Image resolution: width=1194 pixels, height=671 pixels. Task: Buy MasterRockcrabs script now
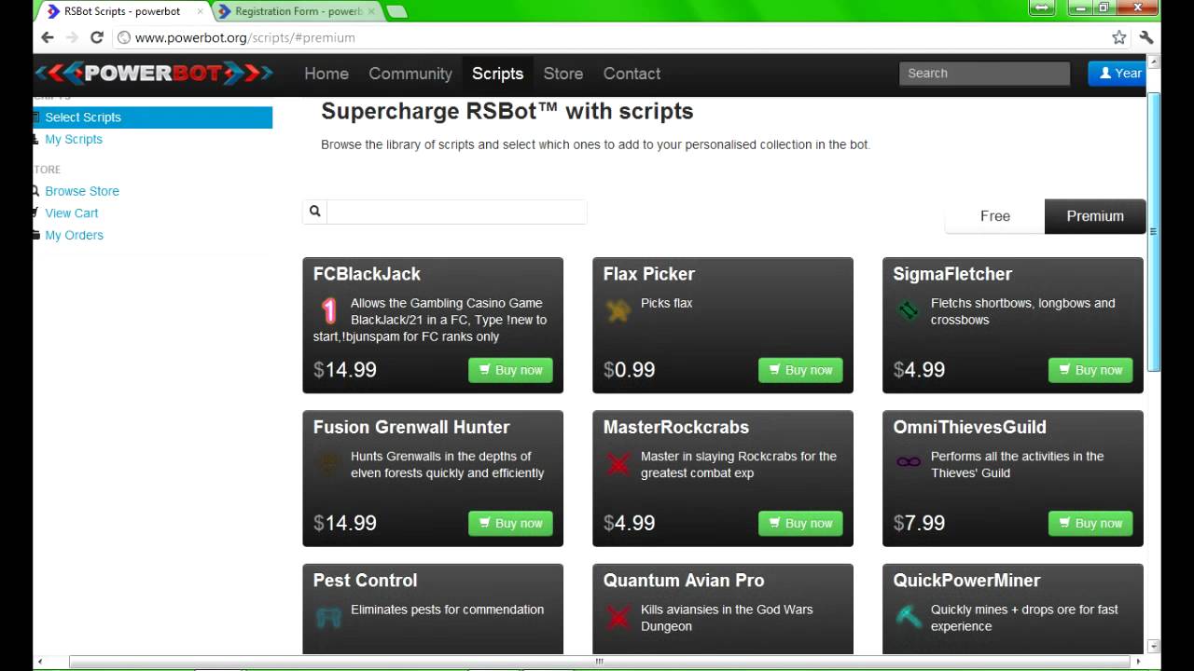click(x=800, y=524)
